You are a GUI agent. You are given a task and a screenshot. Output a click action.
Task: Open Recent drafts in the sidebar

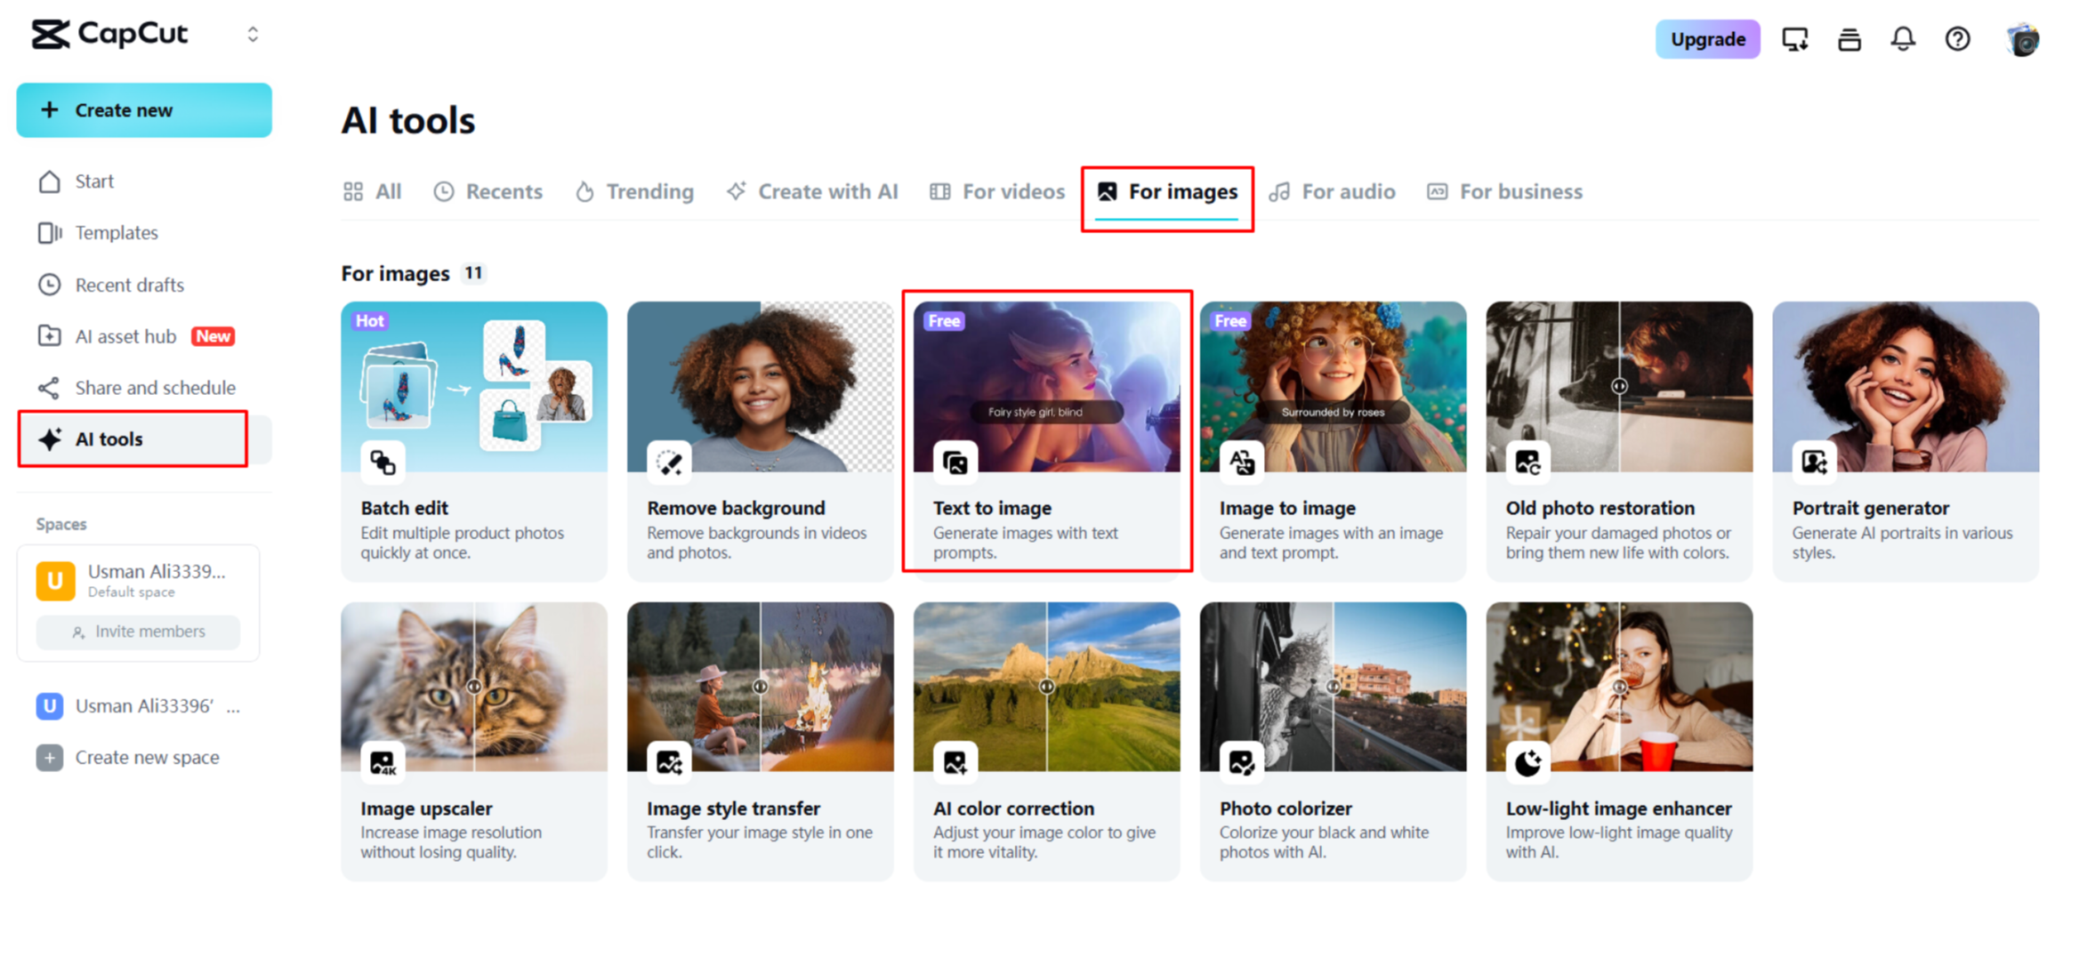pyautogui.click(x=129, y=284)
